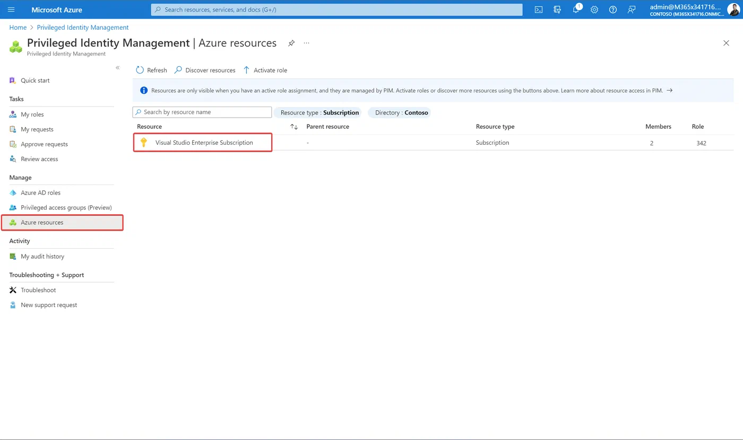Click the Home breadcrumb link

click(18, 28)
